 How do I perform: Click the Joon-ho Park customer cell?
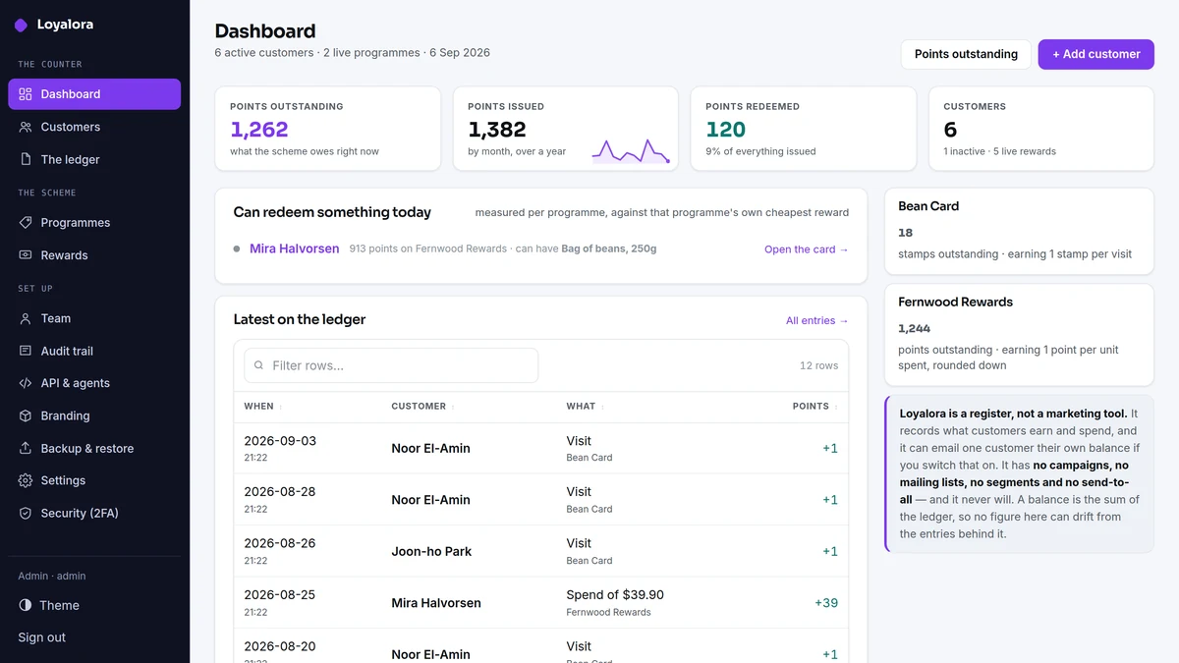pos(431,551)
